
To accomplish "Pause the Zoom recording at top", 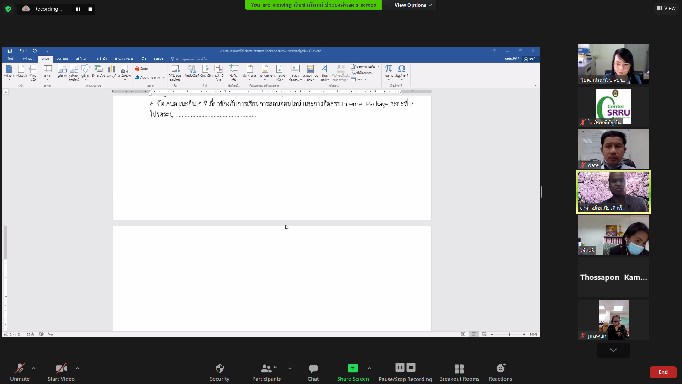I will point(78,9).
